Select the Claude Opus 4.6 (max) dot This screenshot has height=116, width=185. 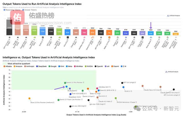[x=143, y=86]
